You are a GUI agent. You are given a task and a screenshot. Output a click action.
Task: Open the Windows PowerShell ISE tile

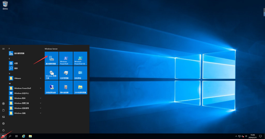coord(80,59)
